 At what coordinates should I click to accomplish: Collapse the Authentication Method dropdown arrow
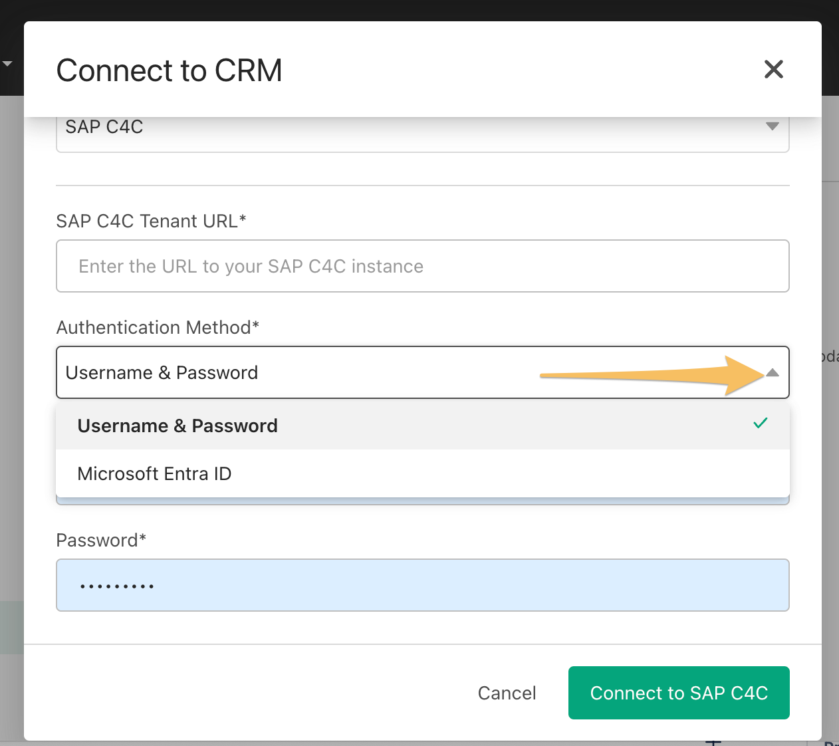(772, 373)
